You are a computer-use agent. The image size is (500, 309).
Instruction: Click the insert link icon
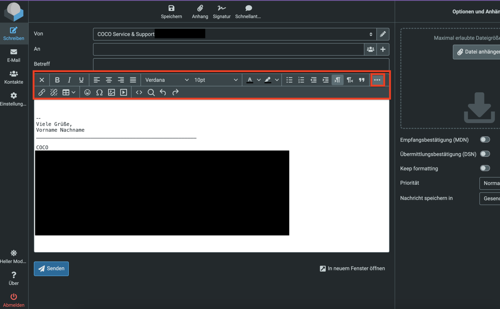(42, 92)
